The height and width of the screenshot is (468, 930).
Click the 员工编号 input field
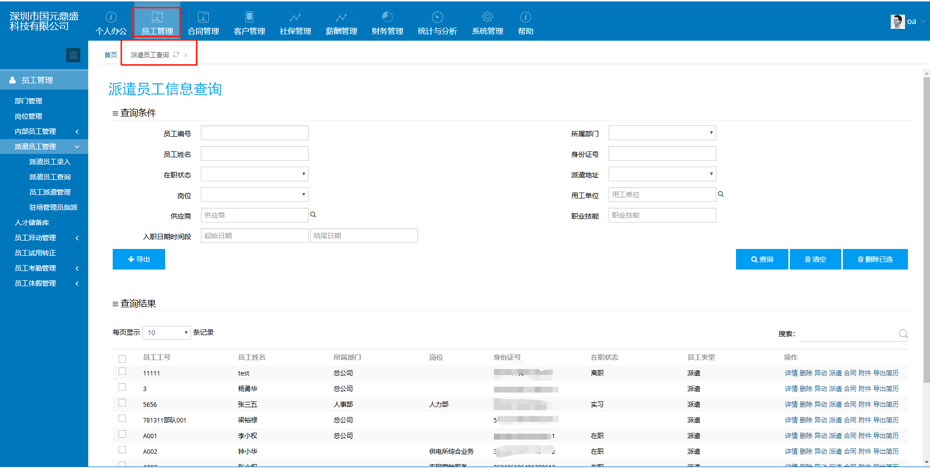[x=254, y=133]
